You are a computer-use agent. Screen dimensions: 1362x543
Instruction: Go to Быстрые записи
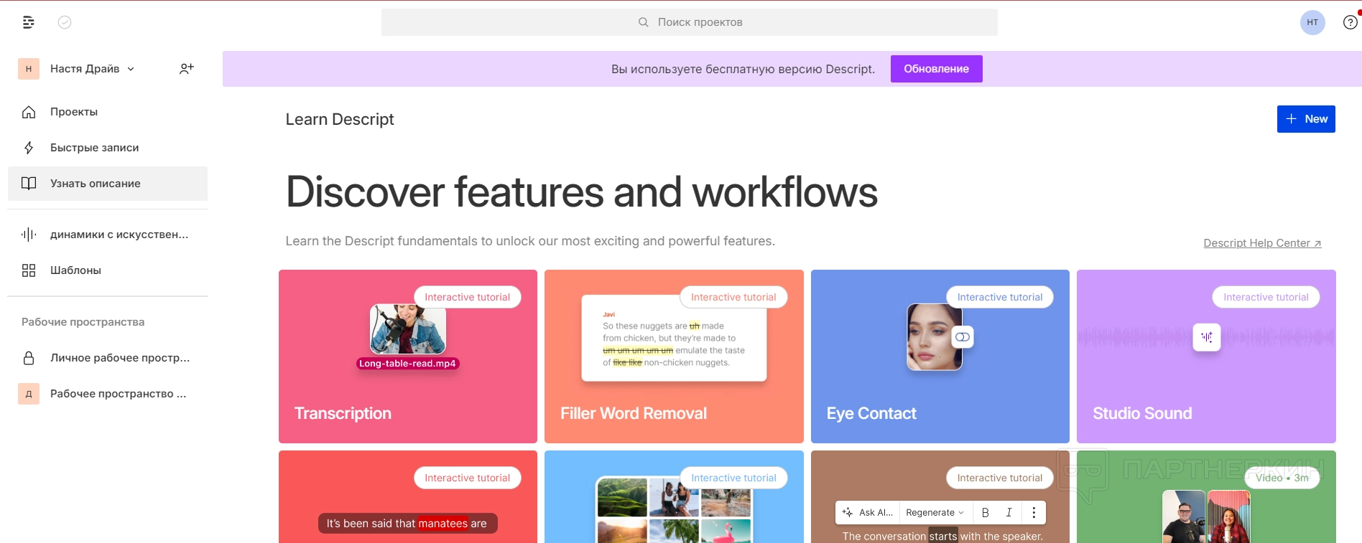(108, 148)
